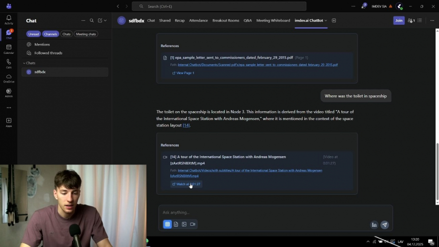439x247 pixels.
Task: Click the sdfbdx meeting avatar icon
Action: click(x=121, y=20)
